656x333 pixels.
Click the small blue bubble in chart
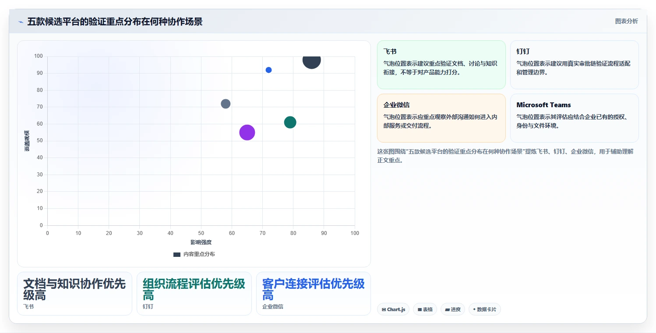point(268,70)
